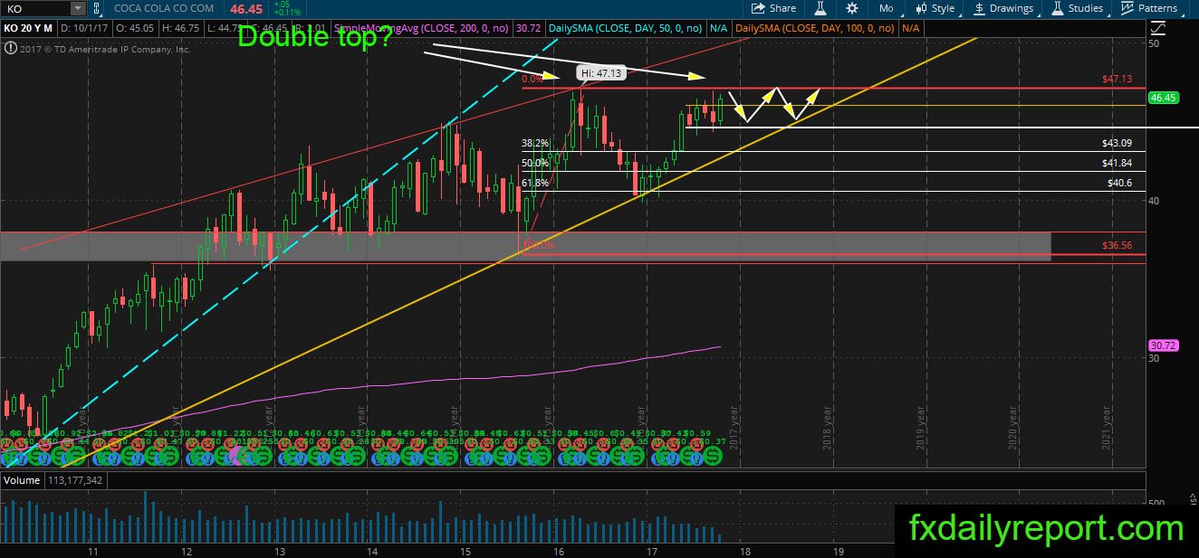The image size is (1199, 558).
Task: Click the $36.56 Fibonacci level label
Action: pos(1117,245)
